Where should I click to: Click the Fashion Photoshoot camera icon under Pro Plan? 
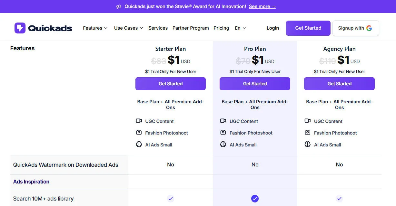pos(223,133)
